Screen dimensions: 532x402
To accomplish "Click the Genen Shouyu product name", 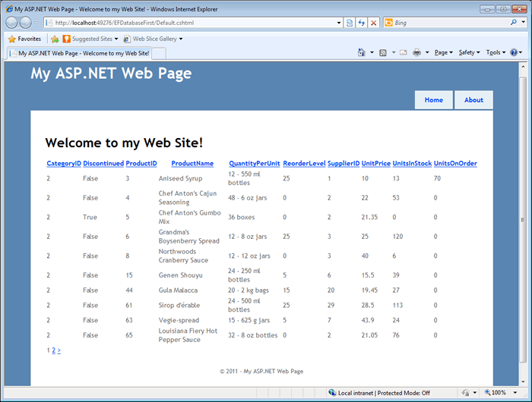I will point(181,275).
